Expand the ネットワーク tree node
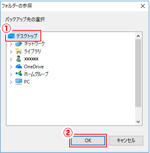Screen dimensions: 150x153 coord(11,44)
